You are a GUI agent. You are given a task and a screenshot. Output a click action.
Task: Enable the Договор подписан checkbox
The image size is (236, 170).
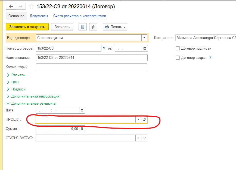pyautogui.click(x=178, y=48)
